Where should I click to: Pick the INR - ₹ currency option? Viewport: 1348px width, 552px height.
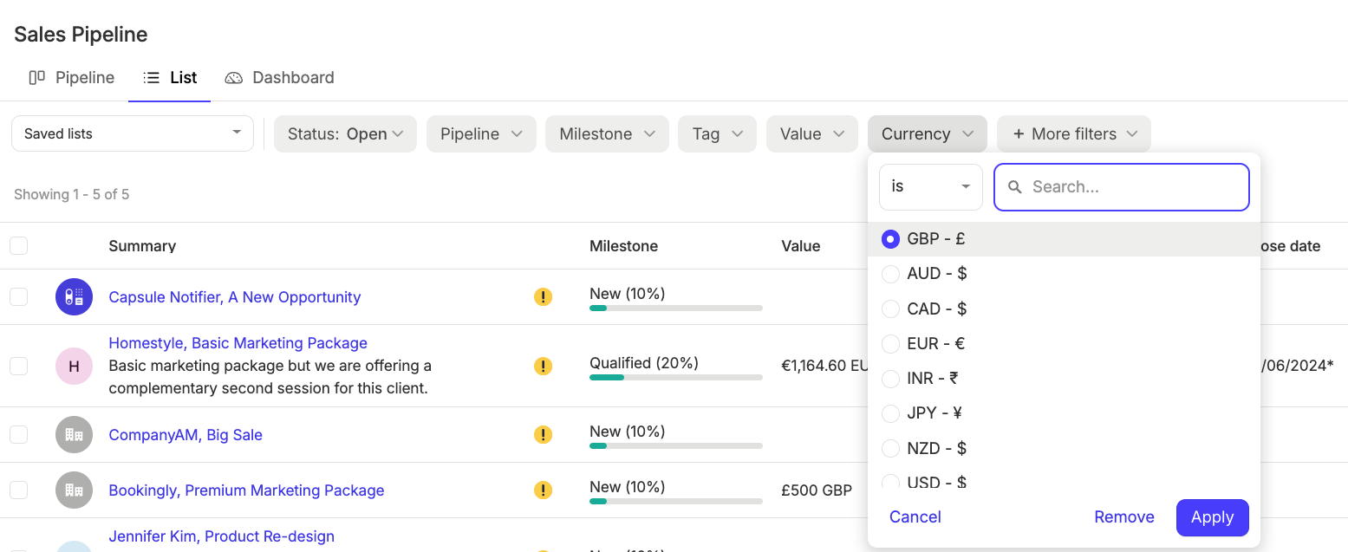pyautogui.click(x=1064, y=379)
